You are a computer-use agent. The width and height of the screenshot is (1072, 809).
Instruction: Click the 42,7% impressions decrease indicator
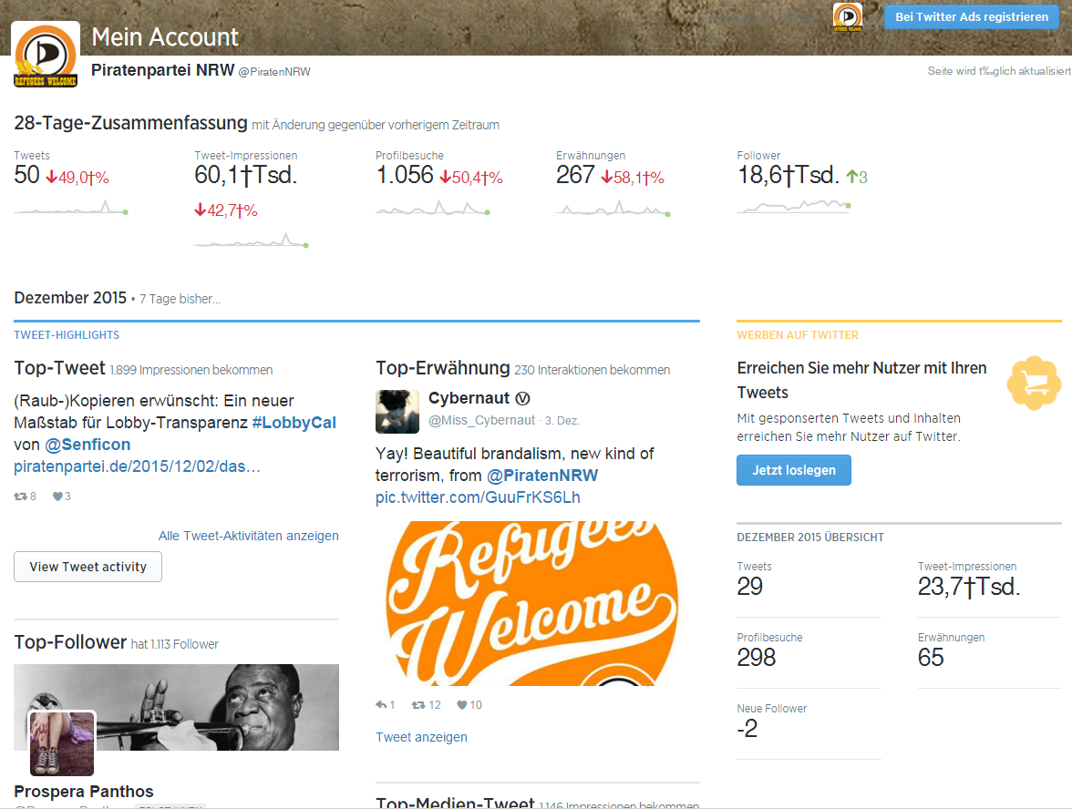[x=226, y=210]
